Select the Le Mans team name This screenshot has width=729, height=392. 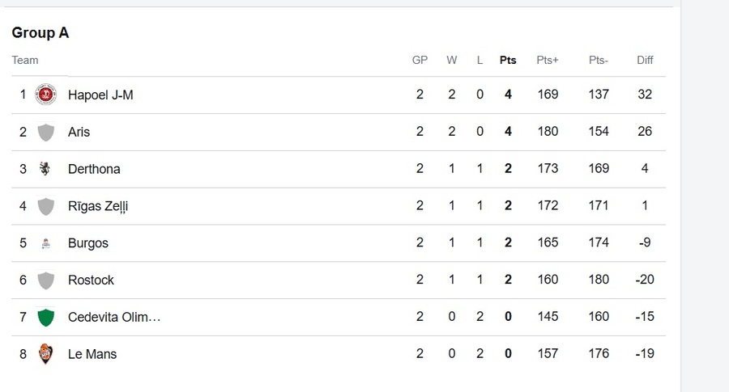click(x=92, y=355)
